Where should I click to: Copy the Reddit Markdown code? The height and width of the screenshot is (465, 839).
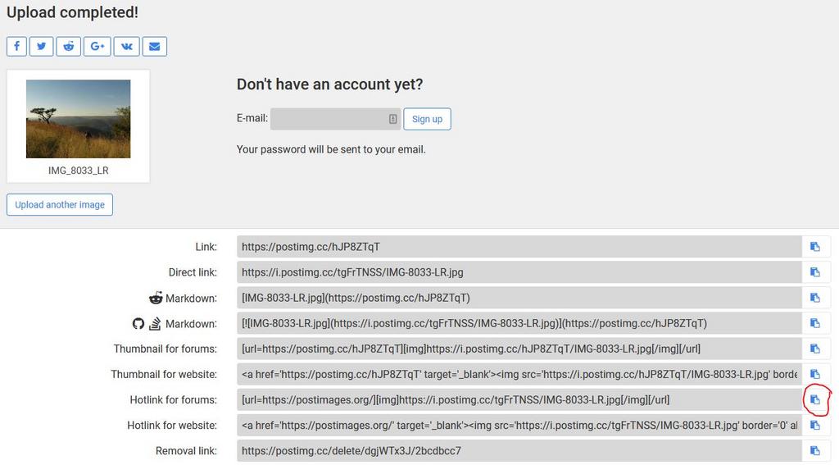pyautogui.click(x=815, y=298)
